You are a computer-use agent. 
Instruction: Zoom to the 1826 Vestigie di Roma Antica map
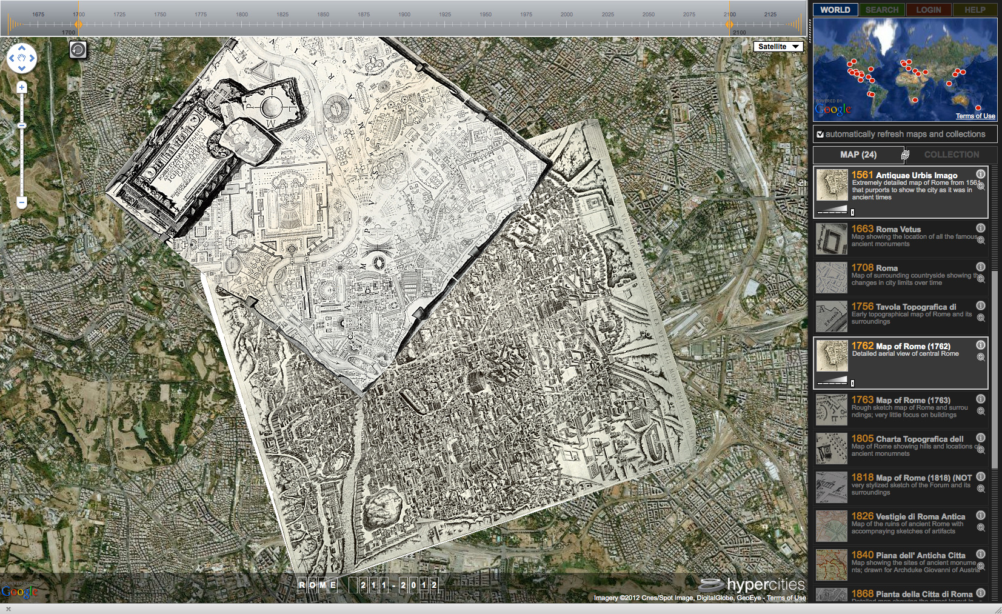pyautogui.click(x=981, y=528)
